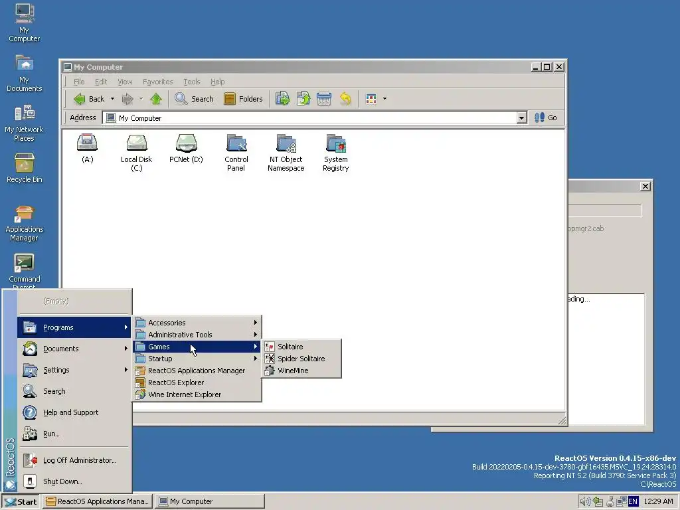Viewport: 680px width, 510px height.
Task: Open My Network Places desktop icon
Action: 25,123
